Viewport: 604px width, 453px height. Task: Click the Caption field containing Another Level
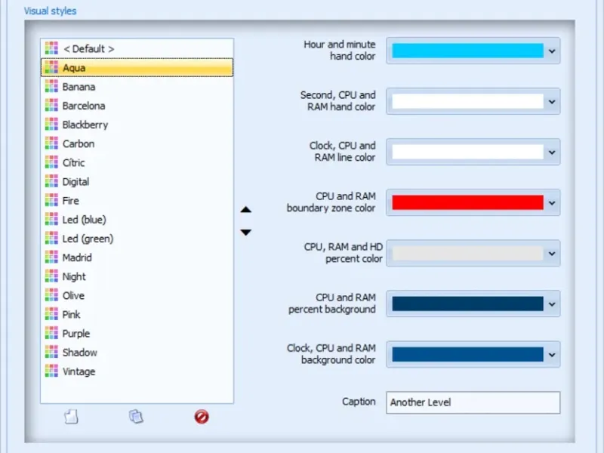coord(473,402)
